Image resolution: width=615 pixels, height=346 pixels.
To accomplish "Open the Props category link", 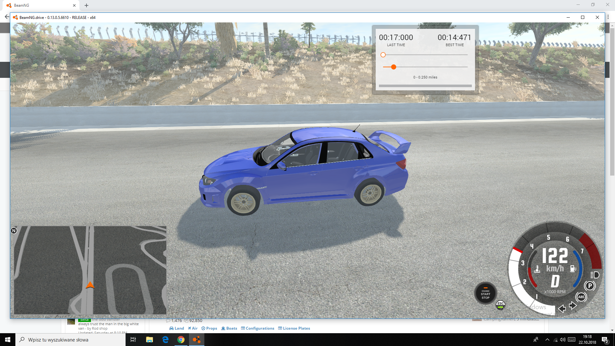I will (x=209, y=328).
